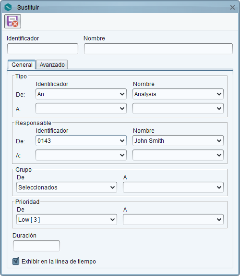The image size is (240, 276).
Task: Toggle Exhibir en la línea de tiempo checkbox
Action: (16, 261)
